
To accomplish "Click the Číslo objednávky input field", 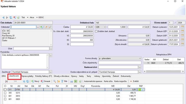I will coord(120,63).
